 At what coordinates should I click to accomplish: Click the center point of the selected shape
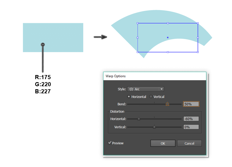[168, 38]
